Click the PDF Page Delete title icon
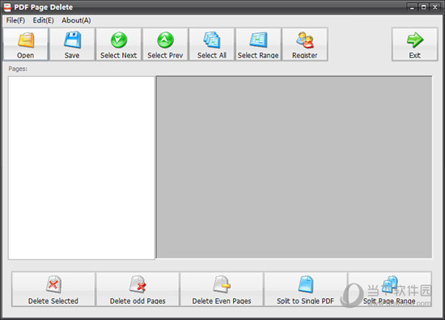445x320 pixels. pos(7,7)
